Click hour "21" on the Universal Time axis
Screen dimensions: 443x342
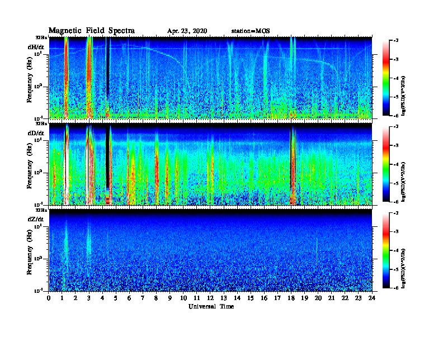(x=331, y=298)
